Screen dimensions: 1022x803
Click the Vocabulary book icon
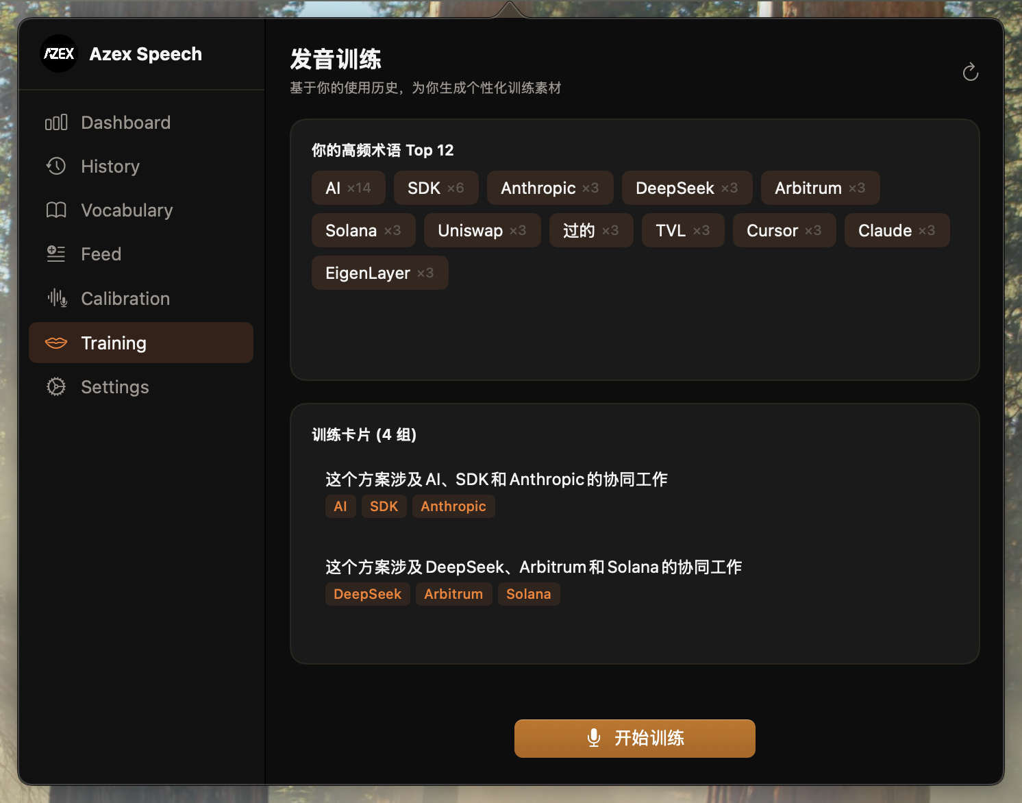(56, 210)
